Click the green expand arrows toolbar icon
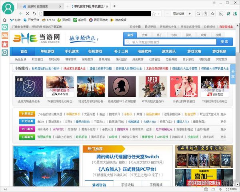Screen dimensions: 240x192 228,14
